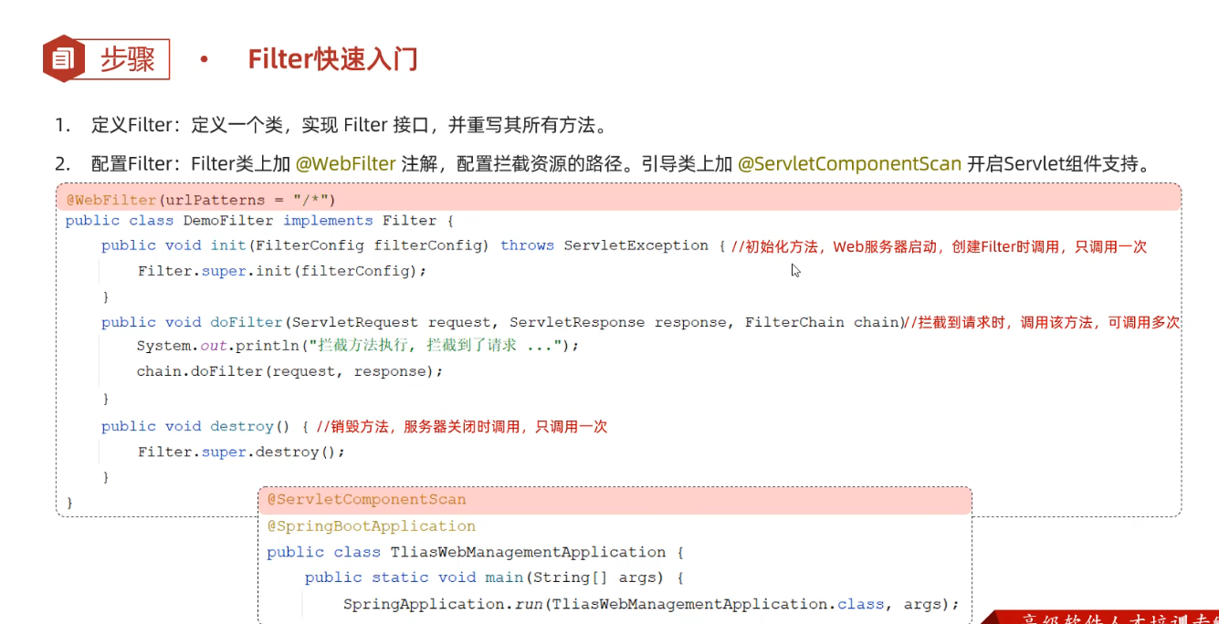This screenshot has width=1219, height=624.
Task: Click green @ServletComponentScan in step 2 description
Action: tap(849, 164)
